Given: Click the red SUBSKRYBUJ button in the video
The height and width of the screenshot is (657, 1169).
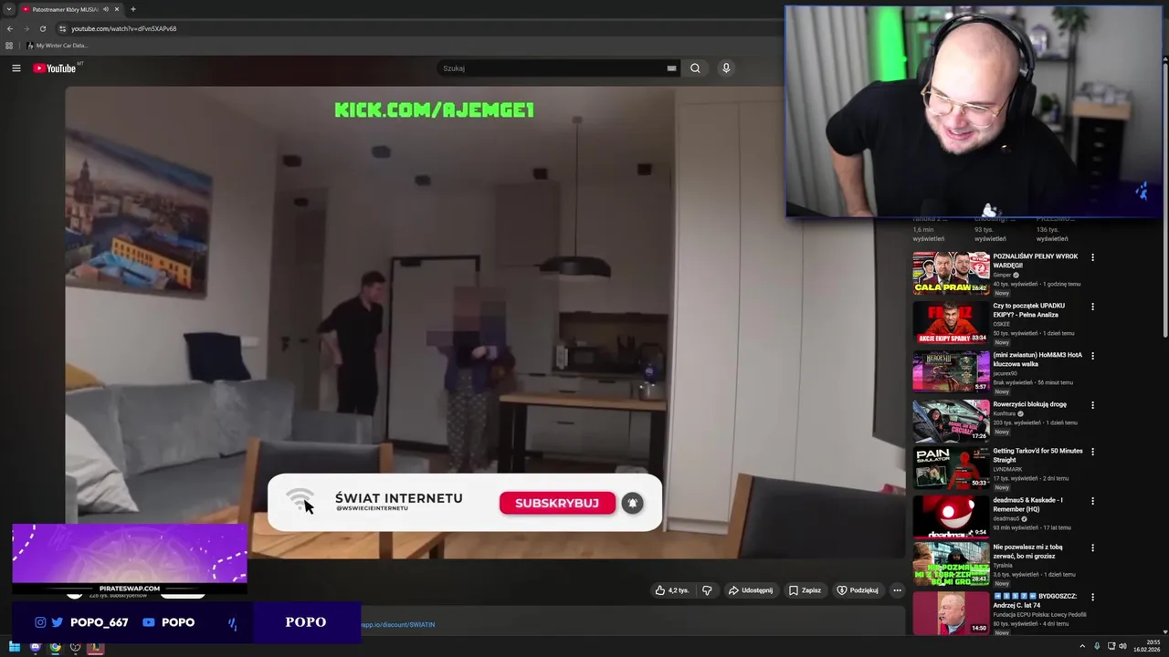Looking at the screenshot, I should [x=557, y=503].
